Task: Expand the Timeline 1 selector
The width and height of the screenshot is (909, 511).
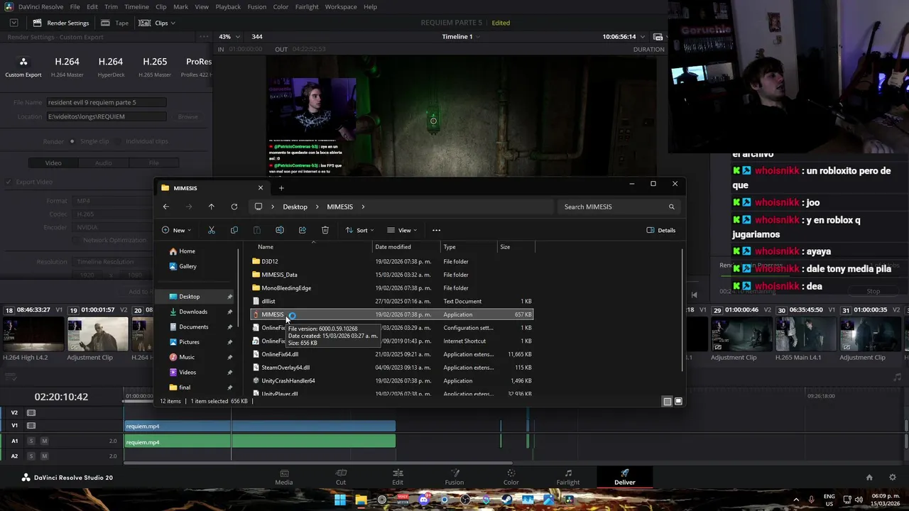Action: [x=461, y=36]
